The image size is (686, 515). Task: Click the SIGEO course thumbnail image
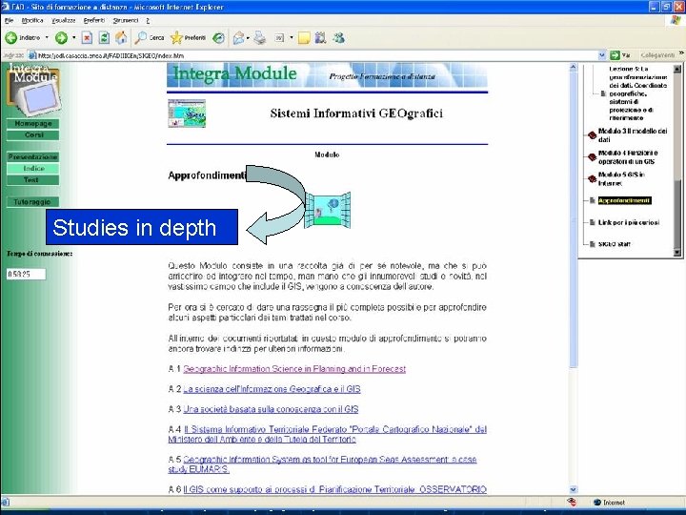[187, 113]
